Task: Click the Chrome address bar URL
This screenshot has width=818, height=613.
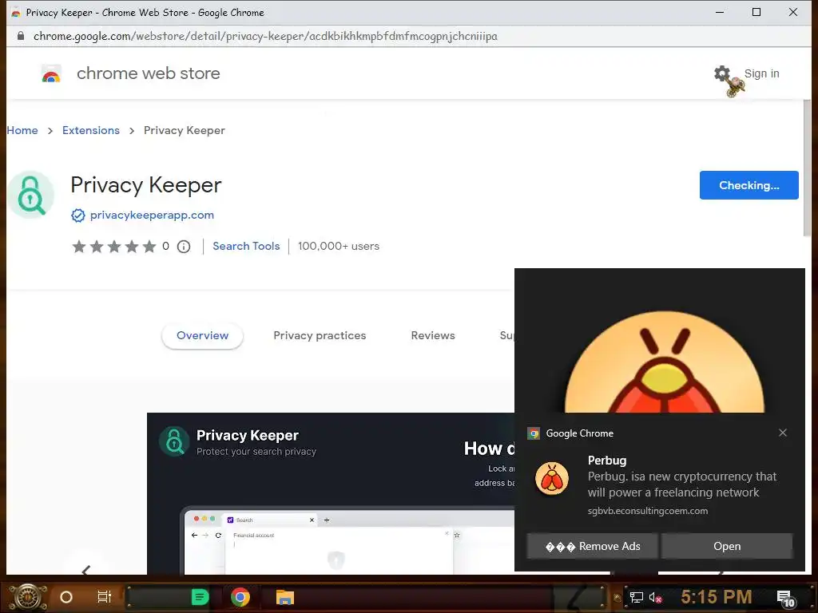Action: click(x=265, y=36)
